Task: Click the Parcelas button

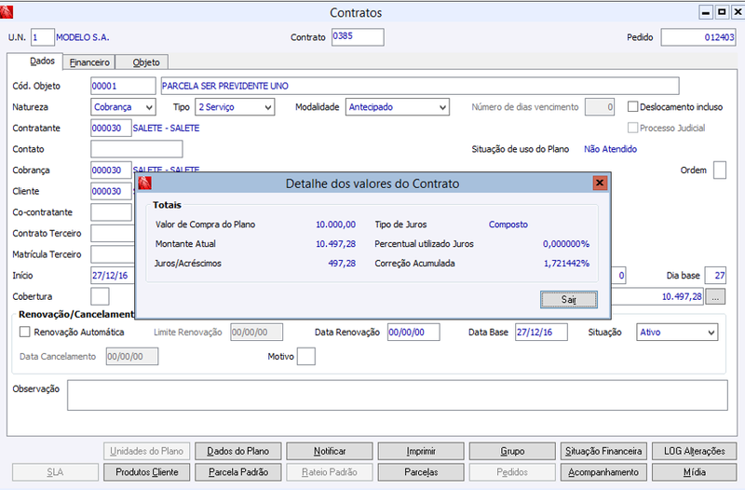Action: point(421,472)
